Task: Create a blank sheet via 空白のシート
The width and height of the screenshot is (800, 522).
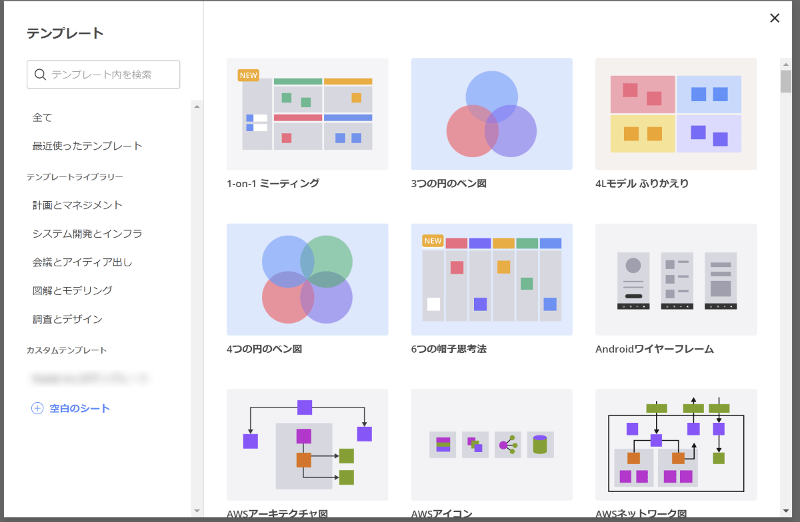Action: pos(79,408)
